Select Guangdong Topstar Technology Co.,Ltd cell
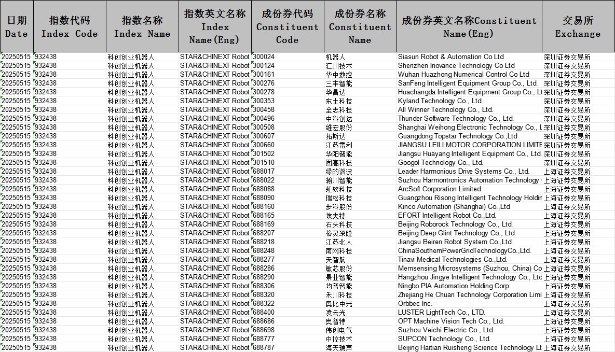Screen dimensions: 615x352 469,136
